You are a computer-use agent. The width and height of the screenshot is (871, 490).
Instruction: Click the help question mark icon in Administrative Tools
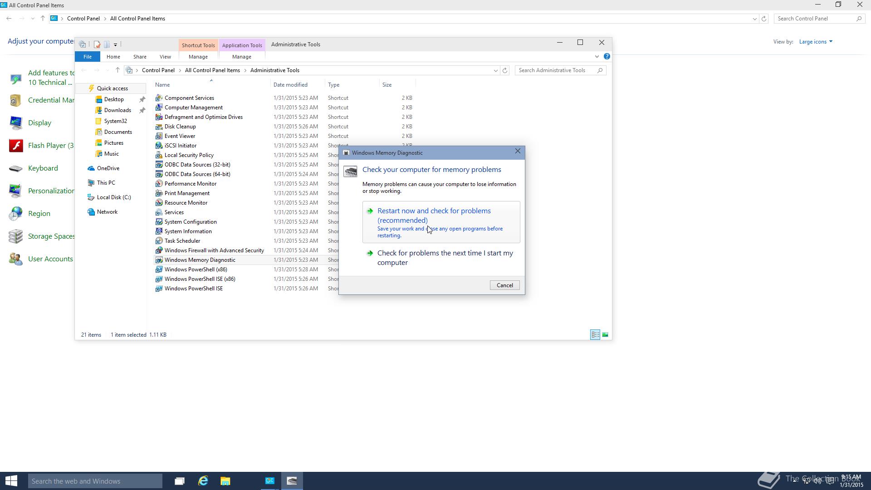[607, 57]
